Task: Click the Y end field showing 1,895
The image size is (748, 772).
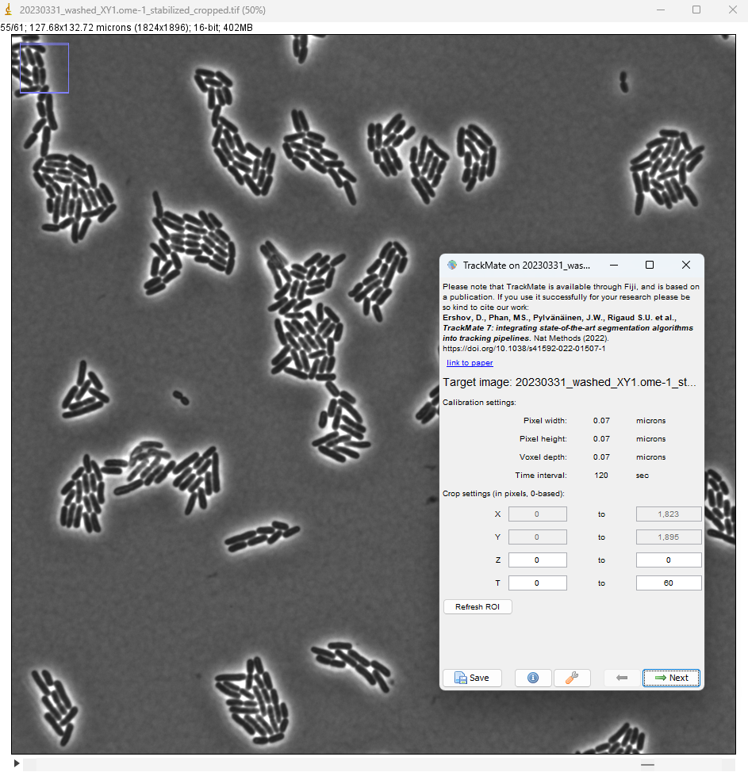Action: tap(669, 537)
